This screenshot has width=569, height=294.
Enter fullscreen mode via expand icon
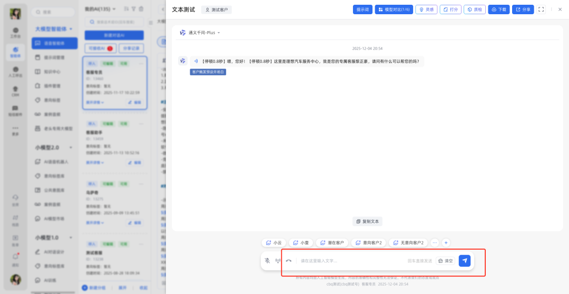tap(541, 9)
